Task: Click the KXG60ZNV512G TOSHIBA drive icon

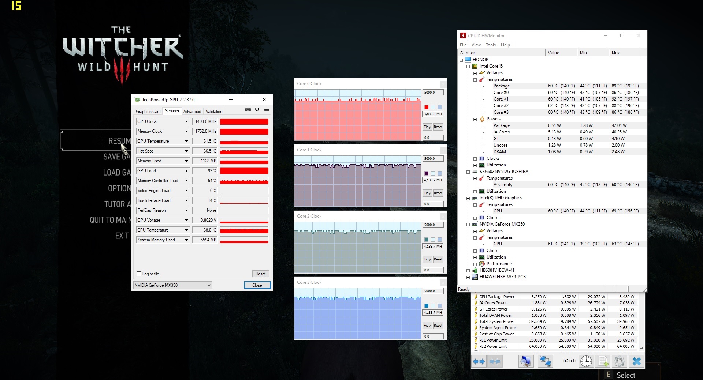Action: click(x=475, y=172)
